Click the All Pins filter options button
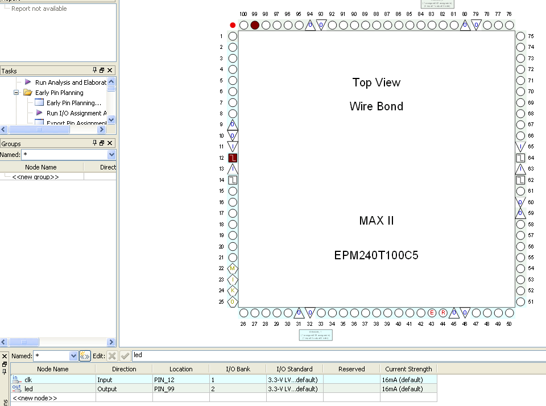546x406 pixels. coord(85,356)
